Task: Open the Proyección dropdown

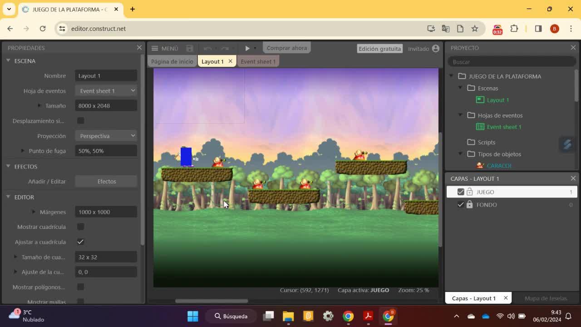Action: coord(106,136)
